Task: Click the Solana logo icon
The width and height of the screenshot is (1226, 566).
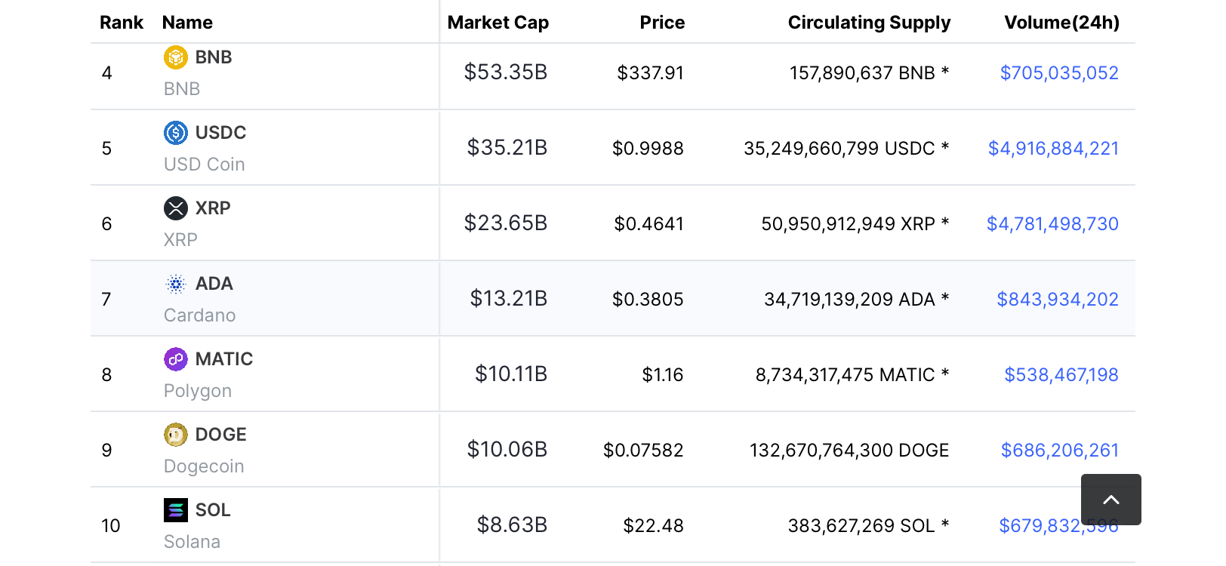Action: [176, 510]
